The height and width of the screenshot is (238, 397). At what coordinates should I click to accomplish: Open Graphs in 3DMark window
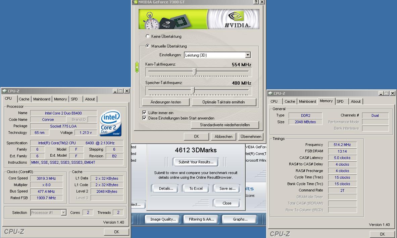[x=240, y=219]
